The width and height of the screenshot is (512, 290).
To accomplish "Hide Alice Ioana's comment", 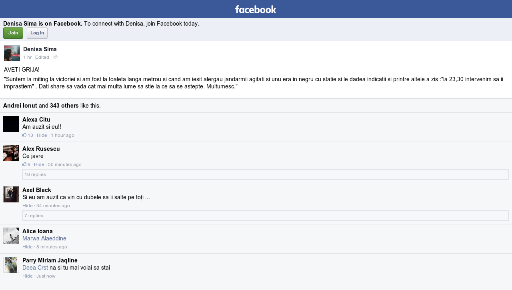I will [x=28, y=247].
